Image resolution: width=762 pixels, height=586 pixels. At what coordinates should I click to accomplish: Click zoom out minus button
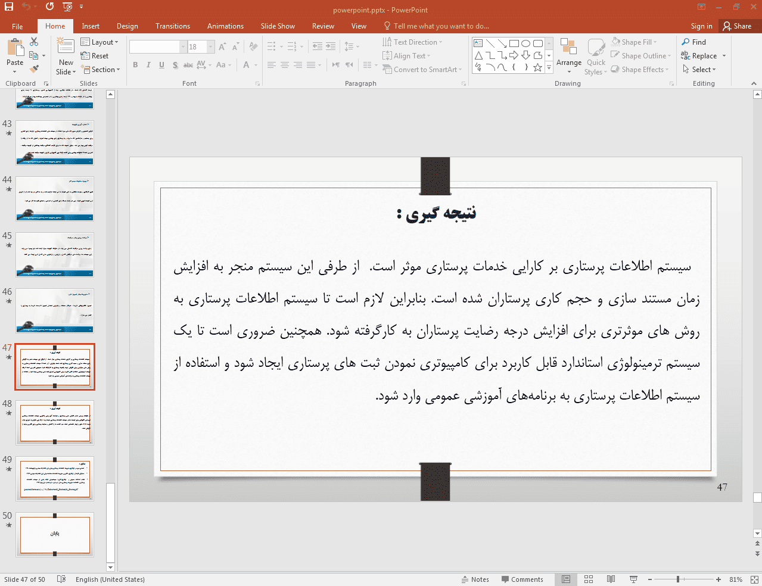point(650,579)
